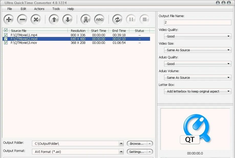Move selected file down with arrow icon
Screen dimensions: 235x158
68,19
